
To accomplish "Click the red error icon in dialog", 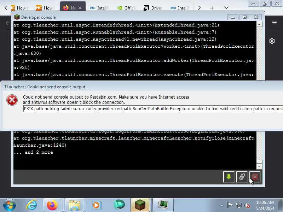I will [x=12, y=100].
